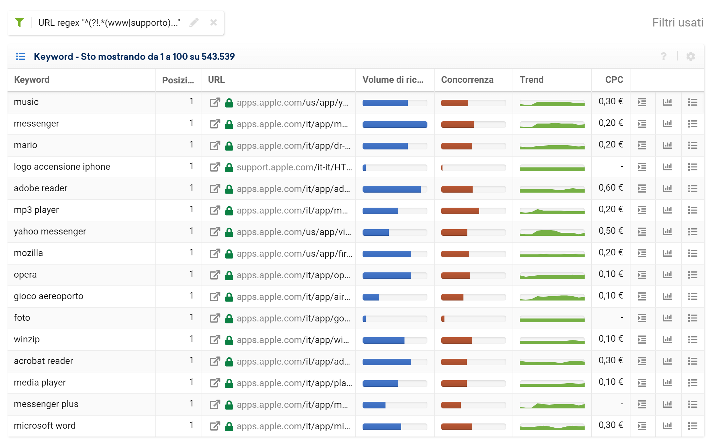Click search volume bar for foto
714x447 pixels.
tap(395, 319)
